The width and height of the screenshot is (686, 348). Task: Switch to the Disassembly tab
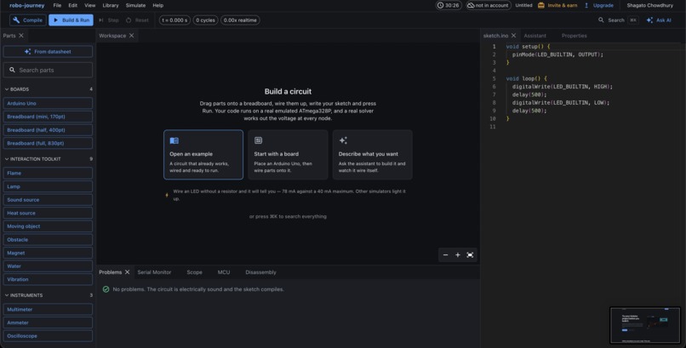click(x=260, y=272)
